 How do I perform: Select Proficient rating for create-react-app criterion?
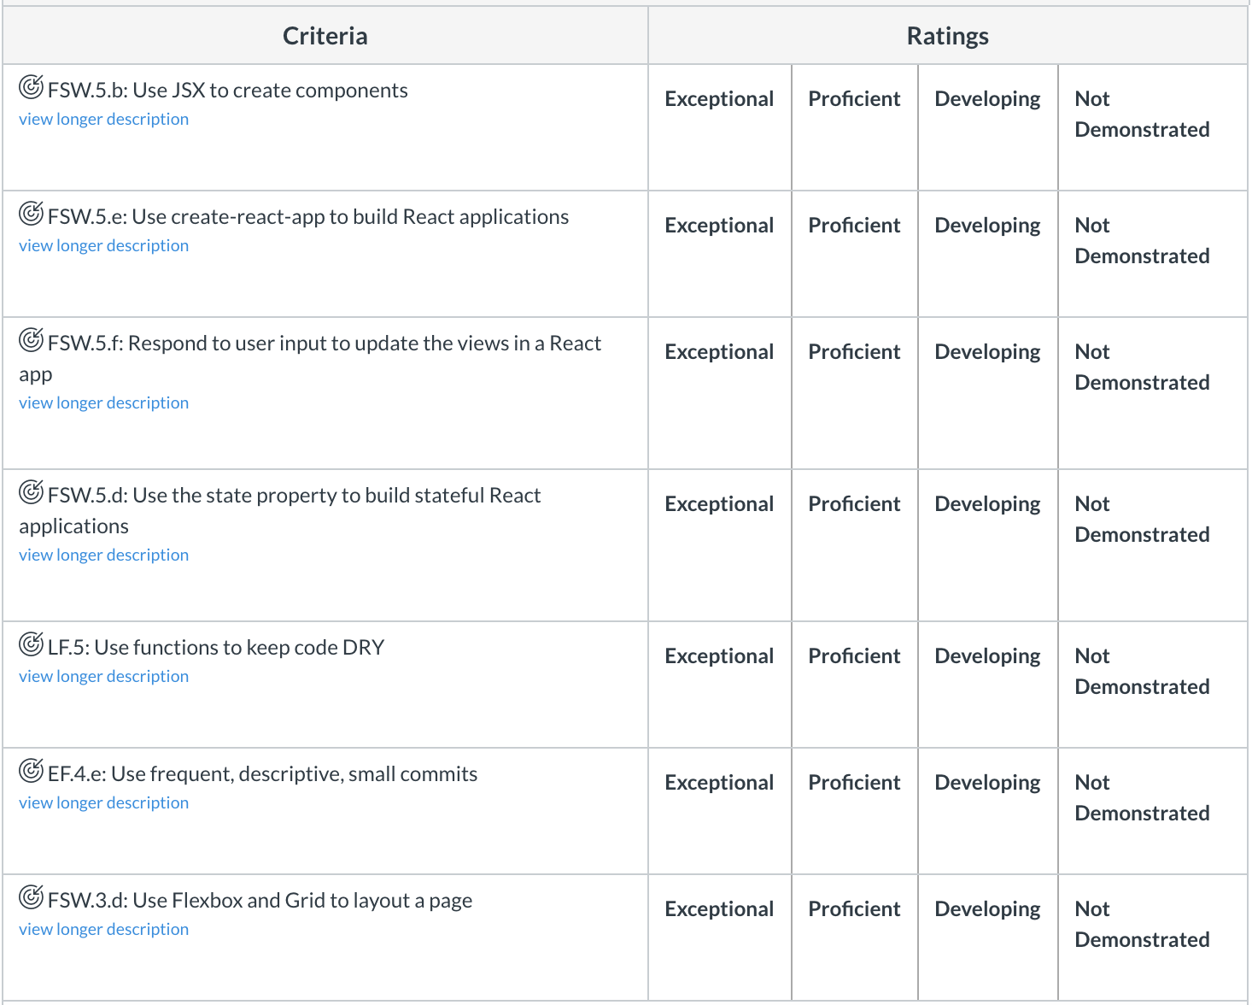(854, 226)
